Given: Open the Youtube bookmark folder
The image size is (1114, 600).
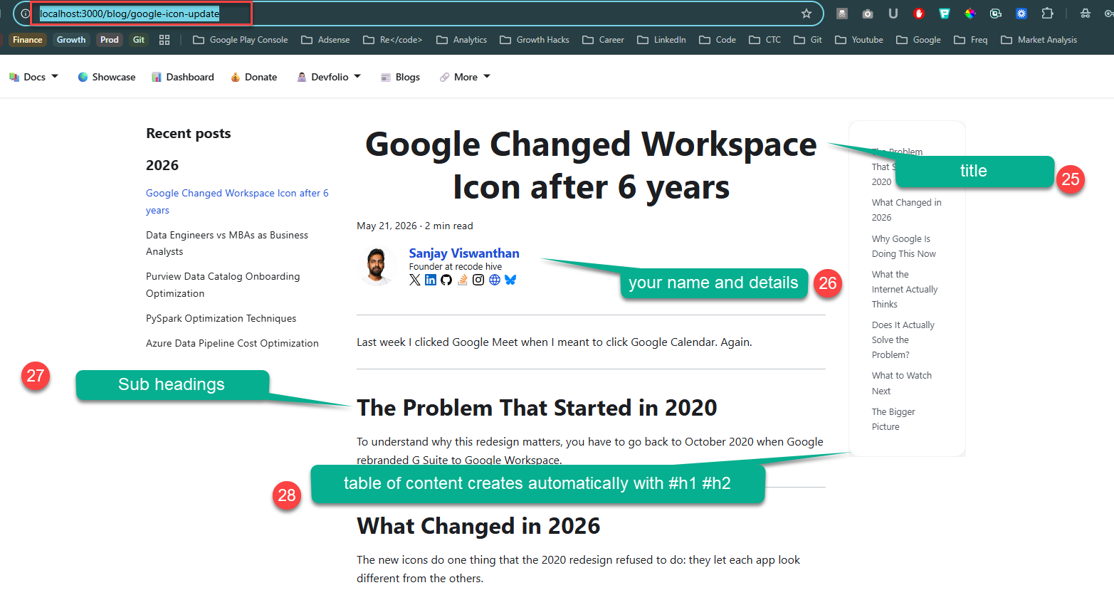Looking at the screenshot, I should coord(859,40).
